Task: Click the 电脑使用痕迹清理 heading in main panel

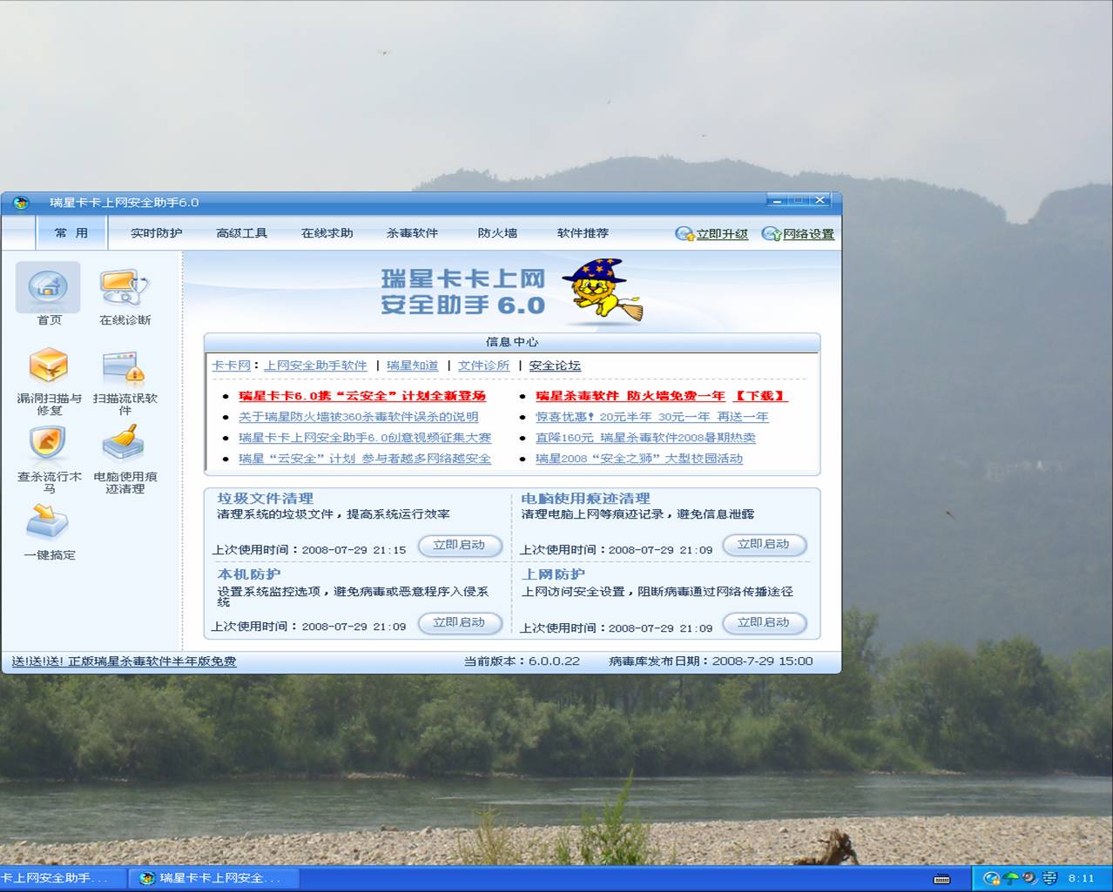Action: pos(585,499)
